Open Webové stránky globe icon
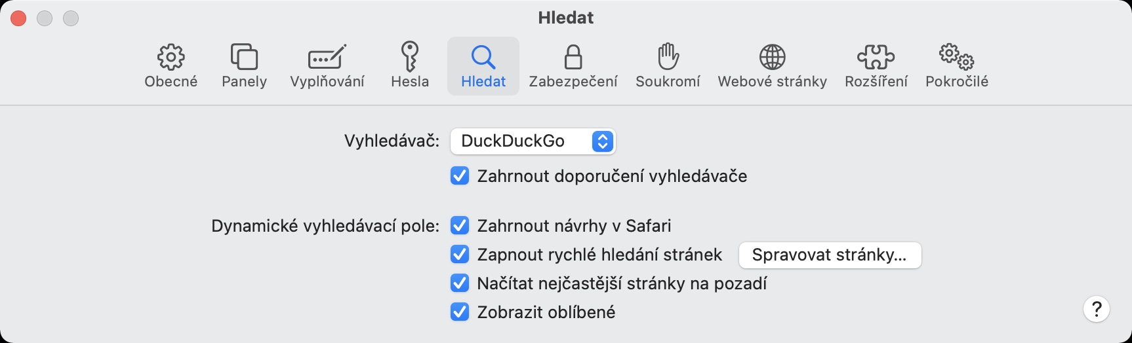The height and width of the screenshot is (343, 1132). pos(772,58)
